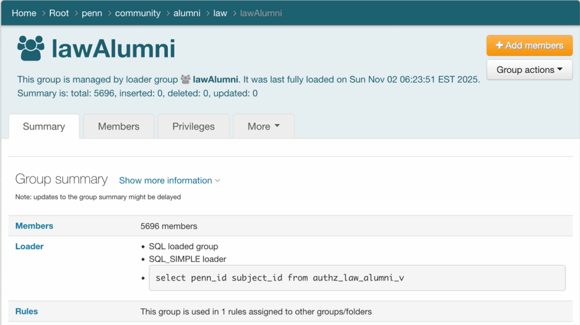Switch to the Privileges tab
The width and height of the screenshot is (580, 325).
(x=194, y=126)
